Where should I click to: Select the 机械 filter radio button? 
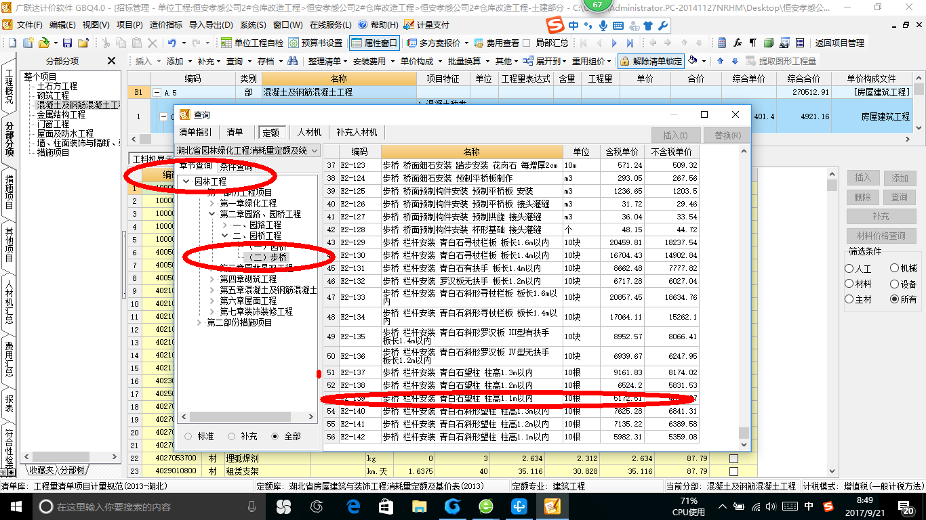click(x=894, y=268)
